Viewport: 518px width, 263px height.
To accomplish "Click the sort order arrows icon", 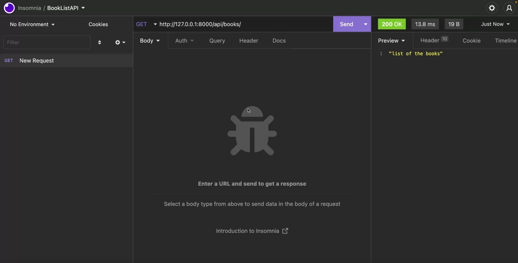I will [99, 42].
